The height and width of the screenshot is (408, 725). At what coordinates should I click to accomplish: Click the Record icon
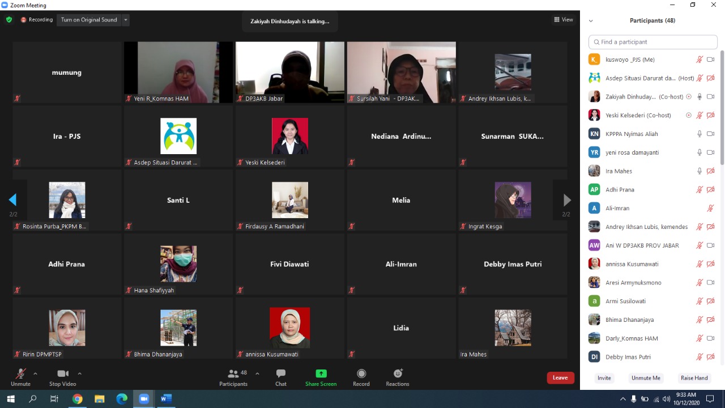coord(361,373)
